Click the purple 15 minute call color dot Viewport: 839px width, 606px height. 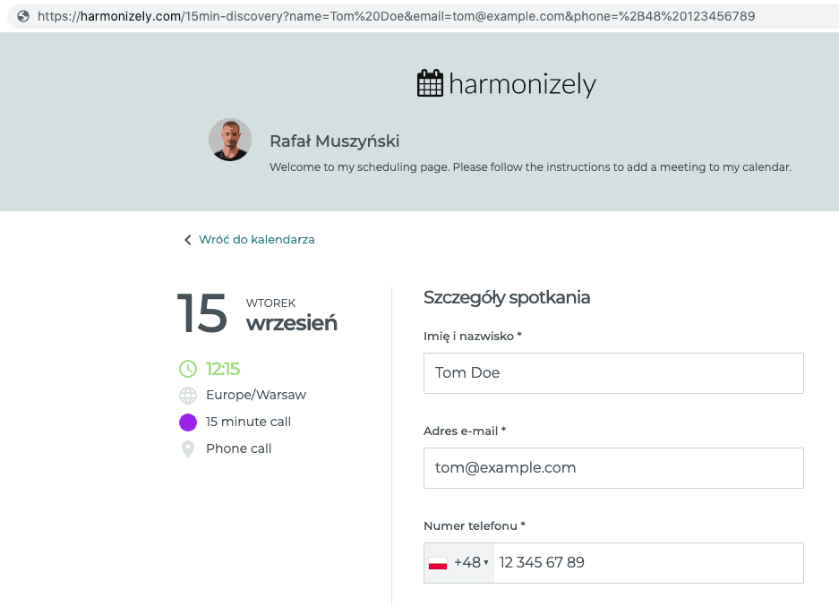click(x=188, y=422)
